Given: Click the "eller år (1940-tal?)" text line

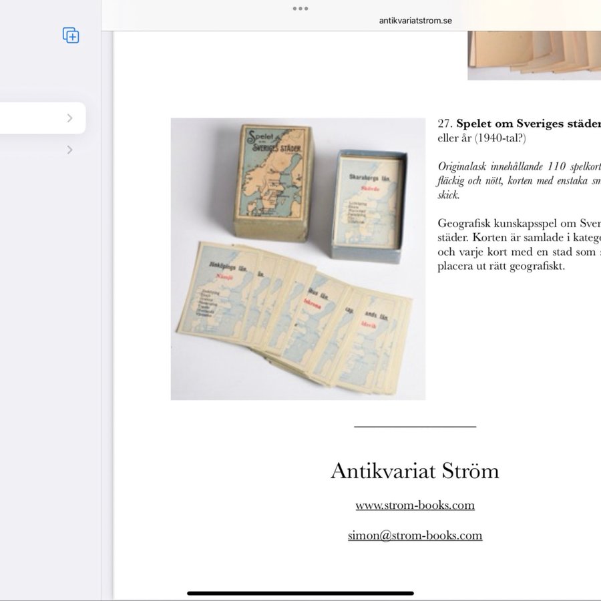Looking at the screenshot, I should [x=481, y=139].
